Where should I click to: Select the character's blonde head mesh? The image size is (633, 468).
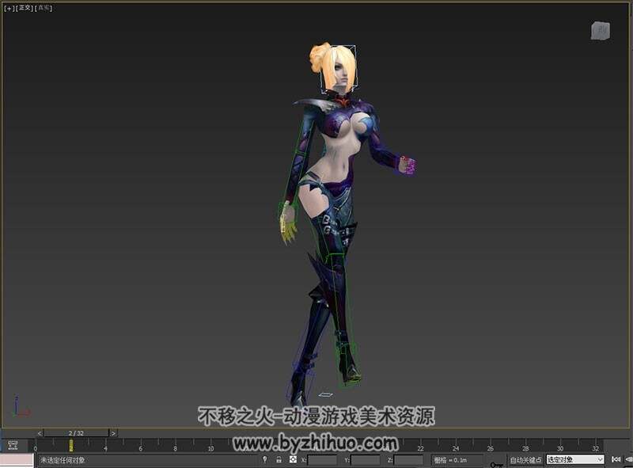click(x=333, y=67)
